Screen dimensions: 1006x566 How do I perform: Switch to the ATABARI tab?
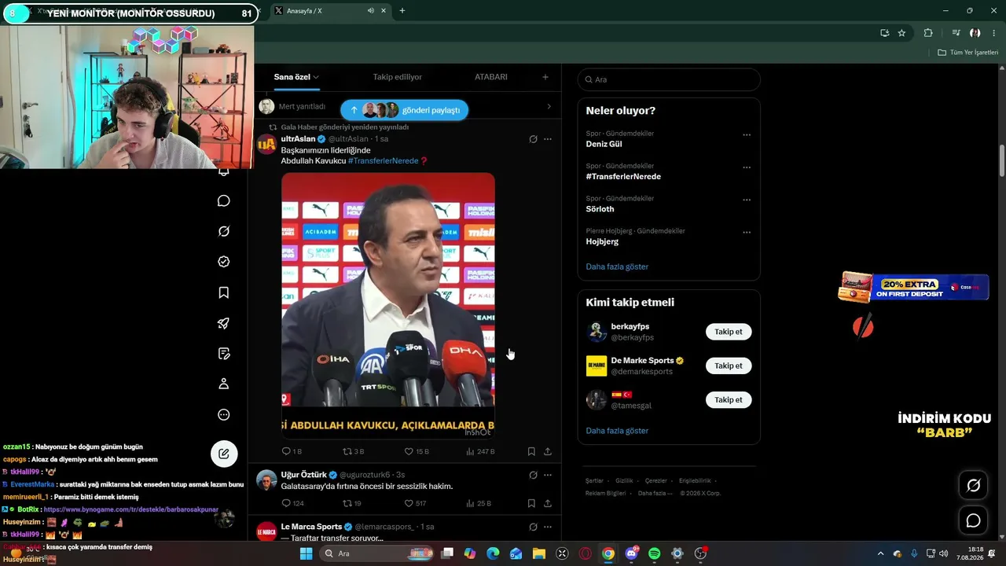click(491, 77)
